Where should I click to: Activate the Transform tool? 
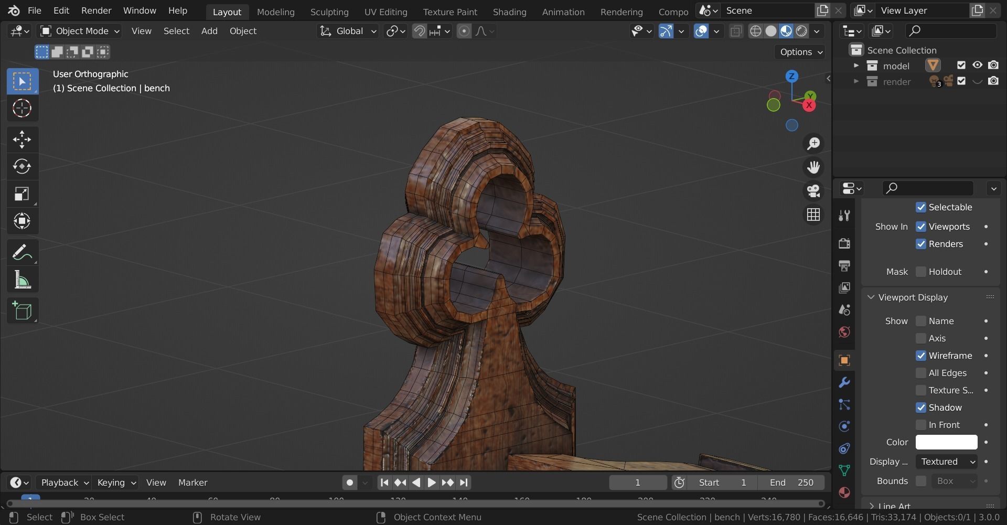click(22, 221)
